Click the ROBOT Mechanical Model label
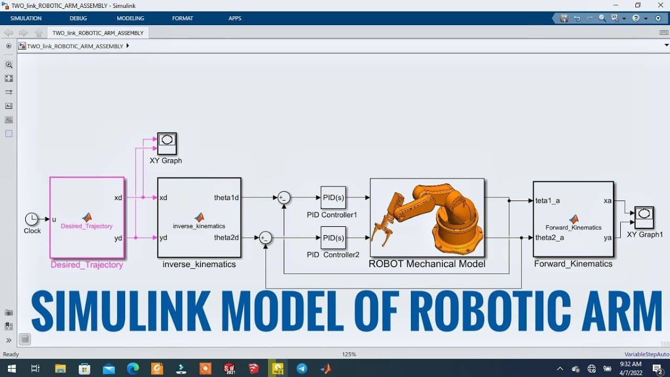The image size is (670, 377). (427, 264)
